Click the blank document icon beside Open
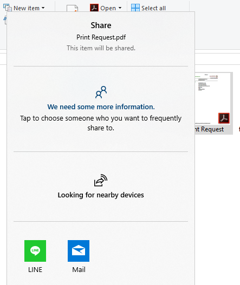The height and width of the screenshot is (285, 240). coord(72,9)
